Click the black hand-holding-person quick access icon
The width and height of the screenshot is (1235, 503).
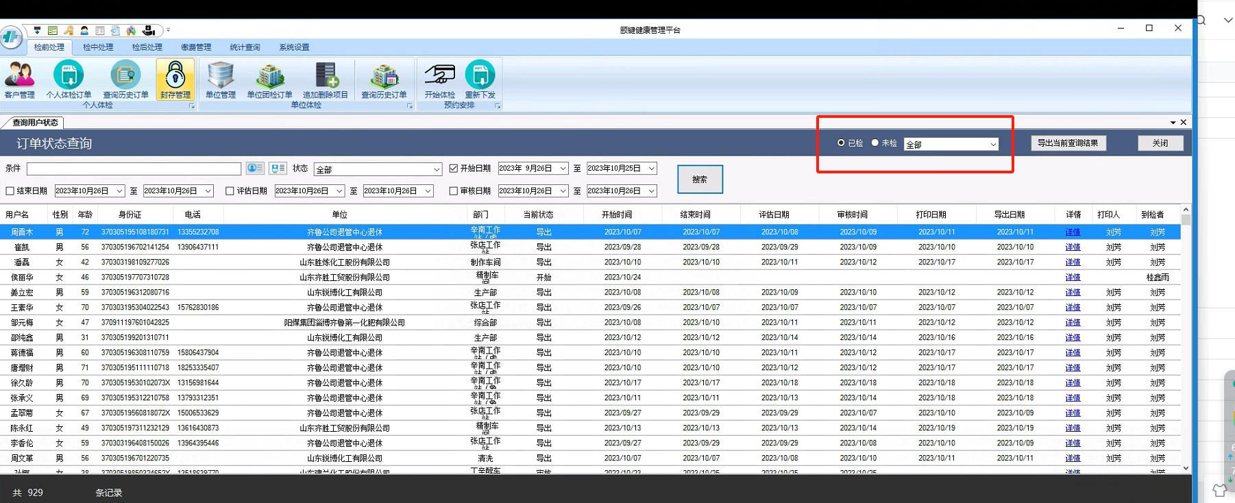(149, 30)
